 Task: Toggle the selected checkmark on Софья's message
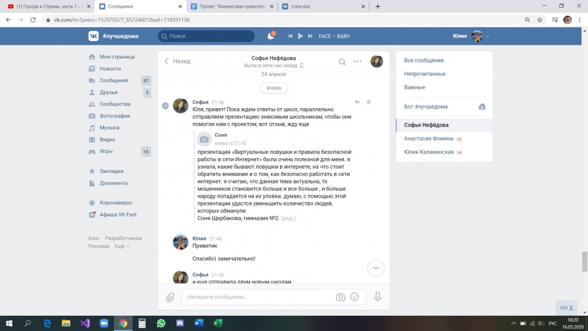pos(165,106)
